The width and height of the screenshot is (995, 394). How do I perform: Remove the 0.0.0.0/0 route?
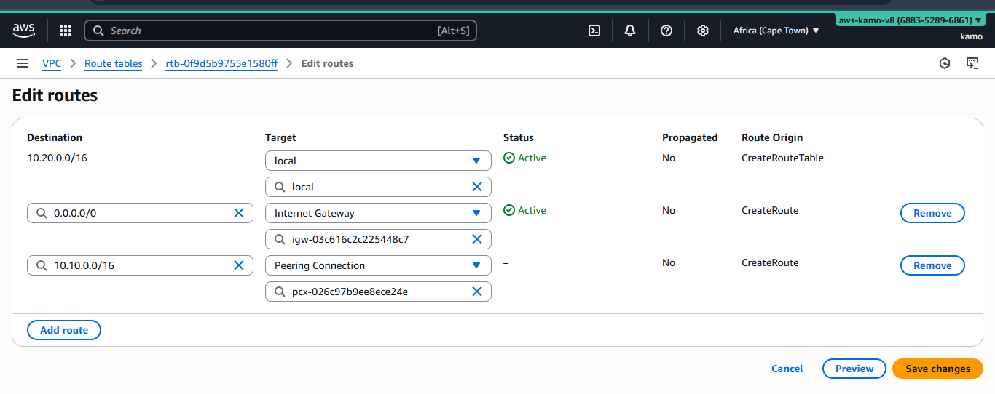point(932,213)
